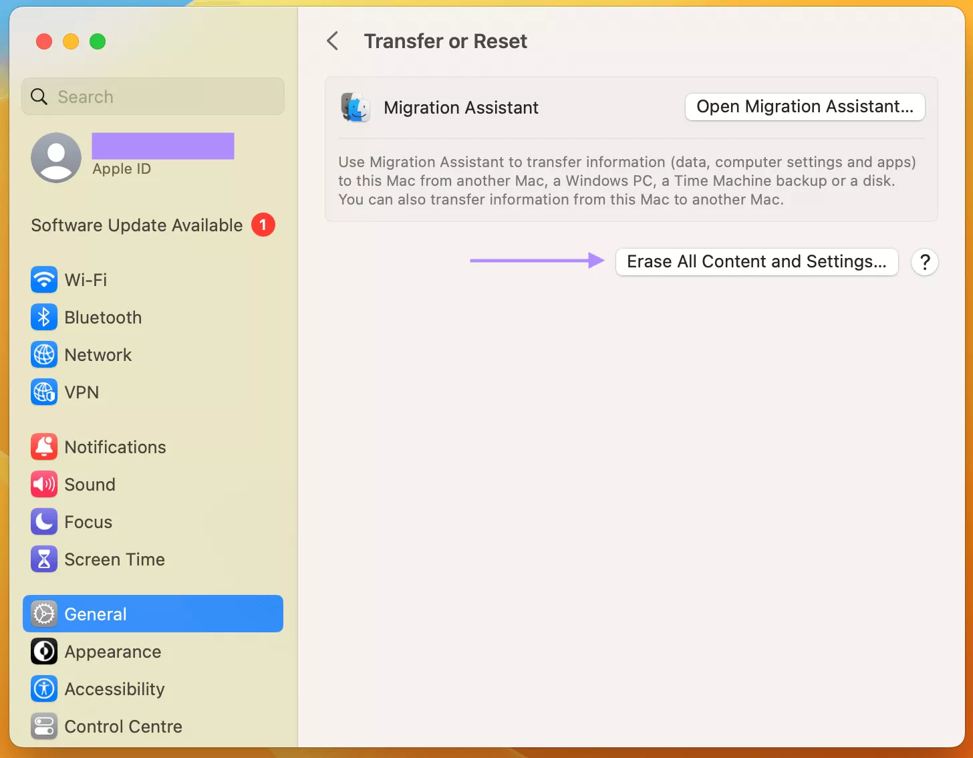Click the Apple ID profile picture
This screenshot has height=758, width=973.
point(56,158)
